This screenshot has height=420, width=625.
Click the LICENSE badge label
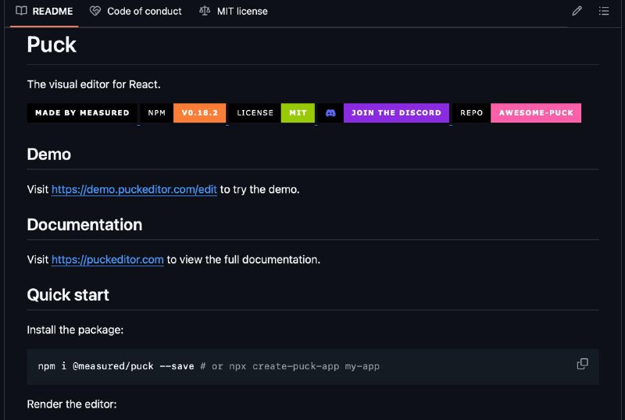[x=255, y=112]
